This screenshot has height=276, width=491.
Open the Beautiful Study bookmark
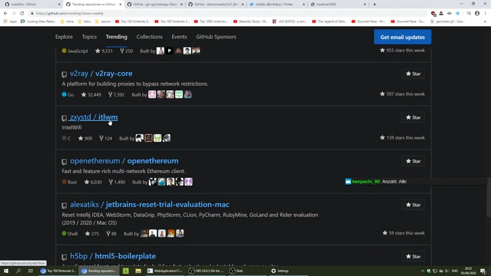[x=251, y=22]
